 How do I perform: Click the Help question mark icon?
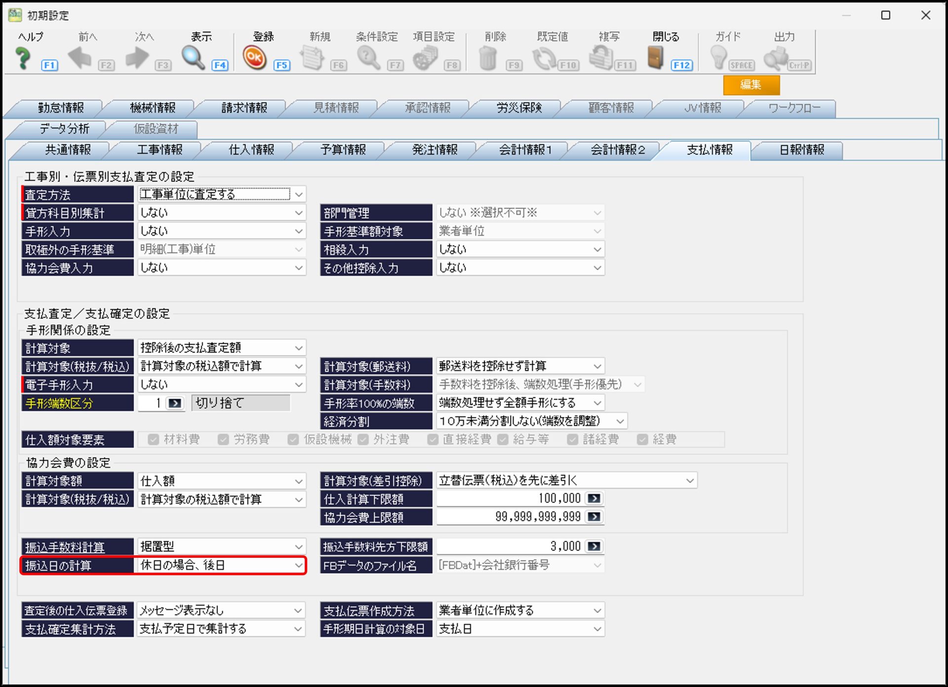(23, 58)
